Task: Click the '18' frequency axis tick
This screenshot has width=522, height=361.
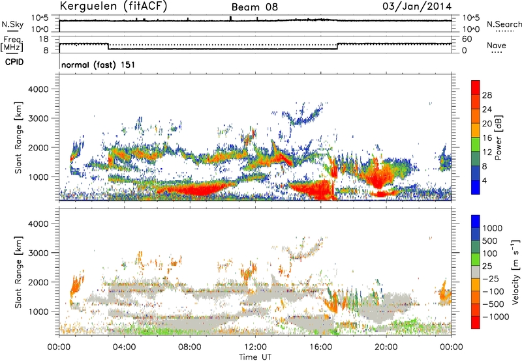Action: [x=44, y=39]
